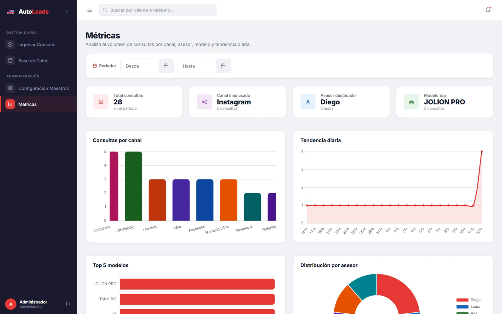
Task: Open the Hasta date calendar picker
Action: [223, 66]
